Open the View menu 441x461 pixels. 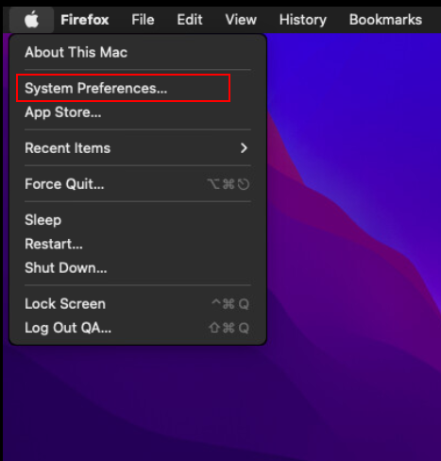pos(241,20)
